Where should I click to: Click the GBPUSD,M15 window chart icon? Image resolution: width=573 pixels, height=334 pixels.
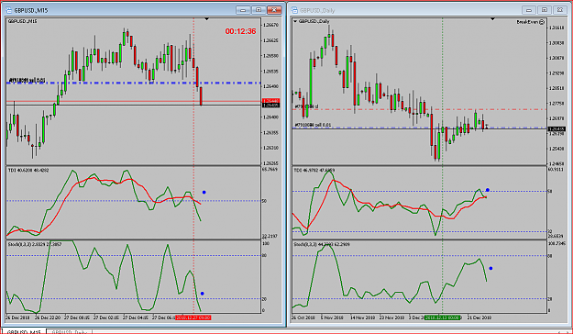pos(9,10)
